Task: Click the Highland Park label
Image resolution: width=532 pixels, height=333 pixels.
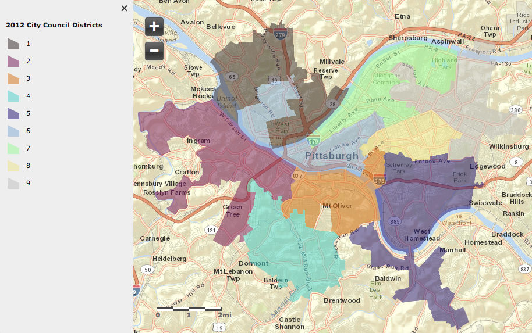Action: [445, 64]
